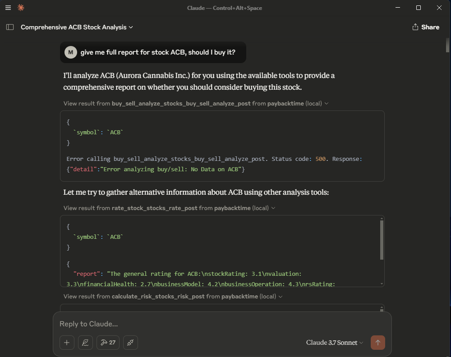Click the Claude starburst logo
Viewport: 451px width, 357px height.
coord(21,8)
